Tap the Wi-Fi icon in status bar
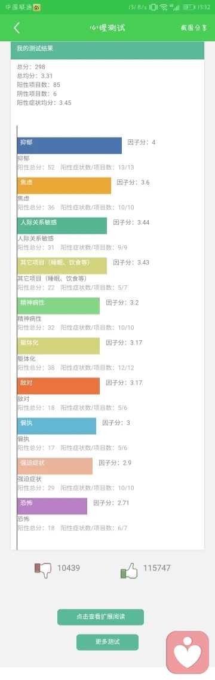 (164, 7)
